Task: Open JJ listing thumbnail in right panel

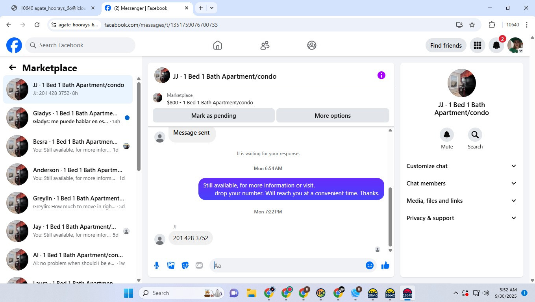Action: (462, 83)
